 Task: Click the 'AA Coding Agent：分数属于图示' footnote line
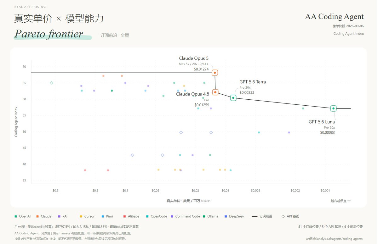click(x=73, y=233)
